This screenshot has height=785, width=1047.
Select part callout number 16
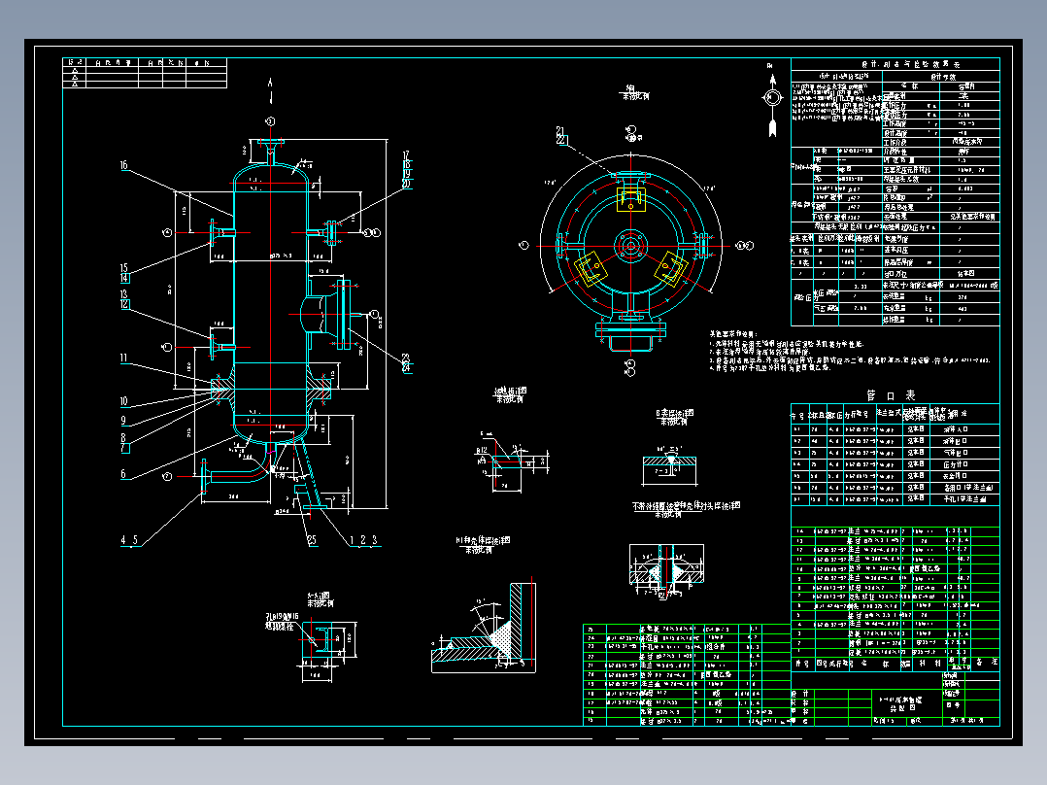tap(124, 165)
